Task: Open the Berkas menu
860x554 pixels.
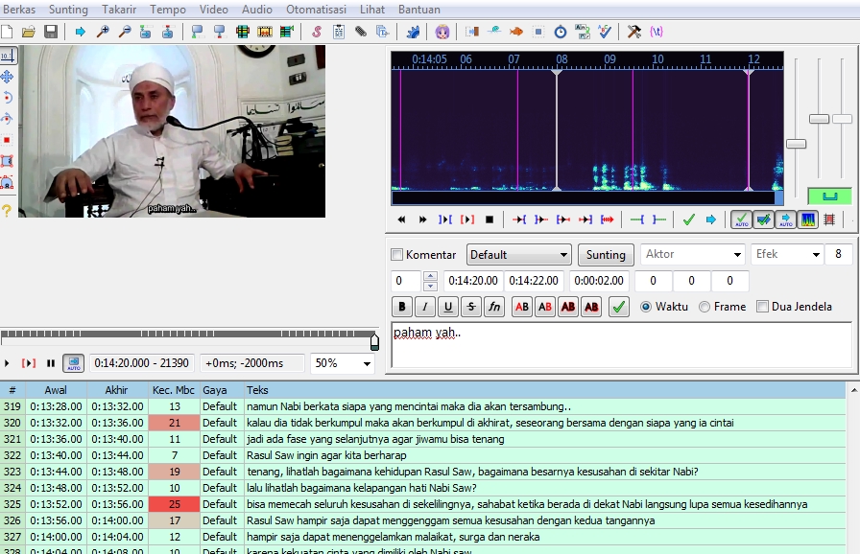Action: pyautogui.click(x=19, y=10)
